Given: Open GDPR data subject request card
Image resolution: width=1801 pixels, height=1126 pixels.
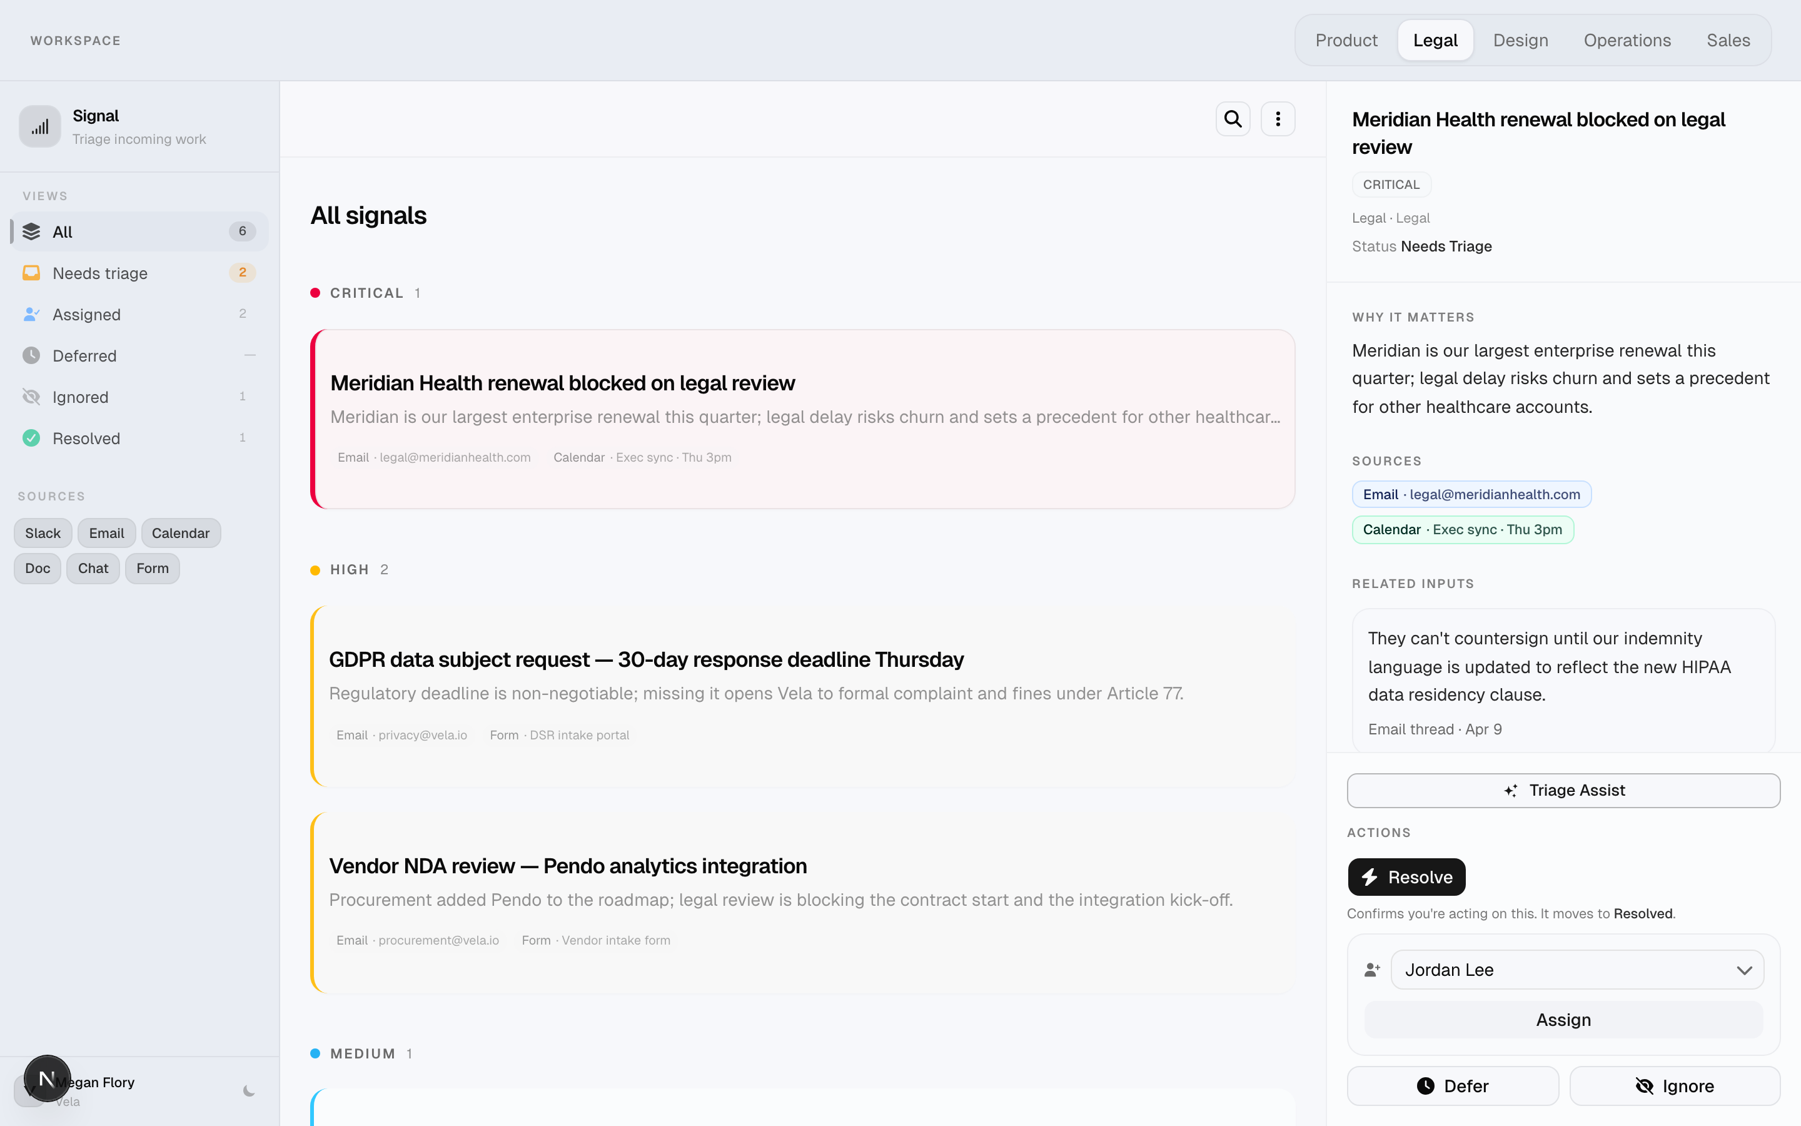Looking at the screenshot, I should [x=802, y=697].
